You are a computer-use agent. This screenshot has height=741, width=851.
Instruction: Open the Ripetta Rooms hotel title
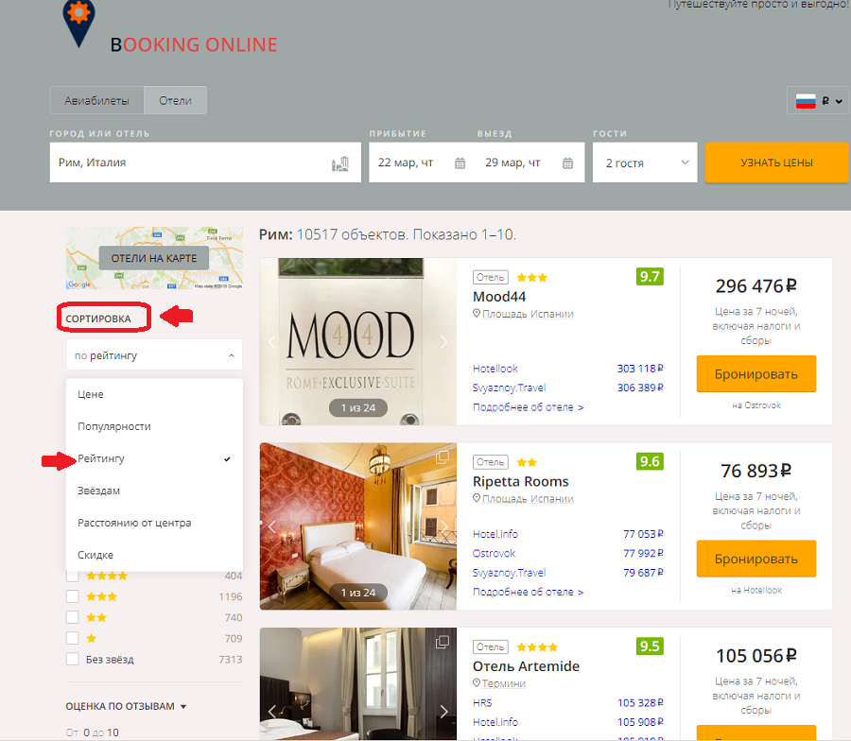pos(520,482)
